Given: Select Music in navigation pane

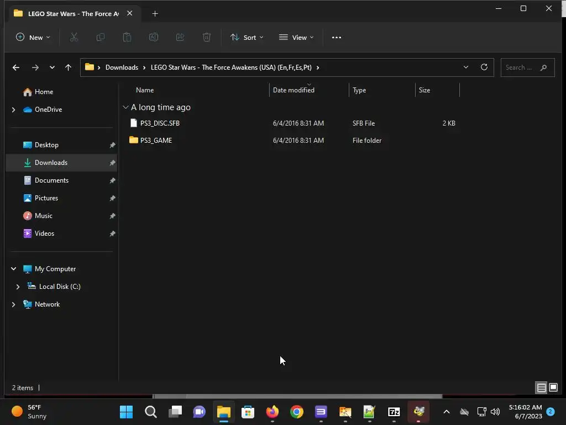Looking at the screenshot, I should (61, 216).
